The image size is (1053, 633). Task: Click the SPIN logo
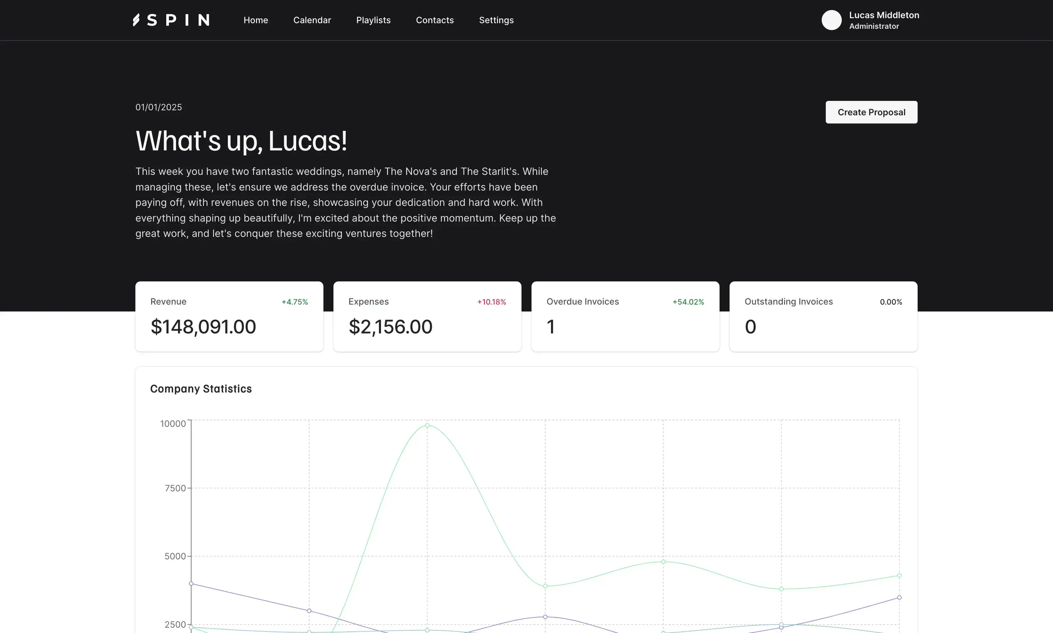tap(171, 20)
